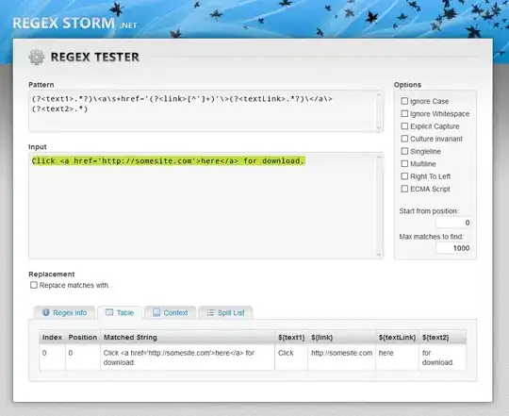Click the Replacement heading
Viewport: 509px width, 416px height.
tap(52, 275)
